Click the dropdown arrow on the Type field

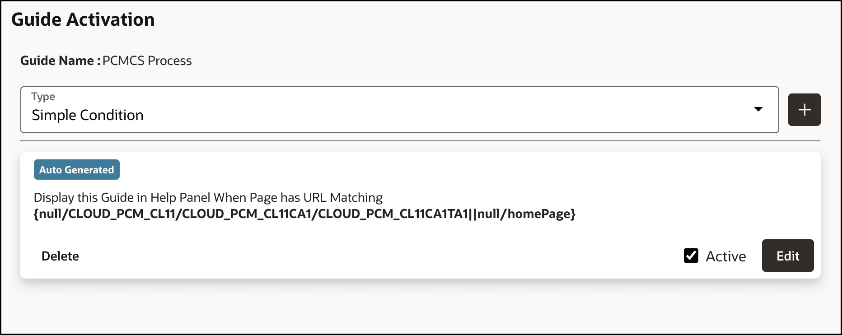(x=758, y=109)
